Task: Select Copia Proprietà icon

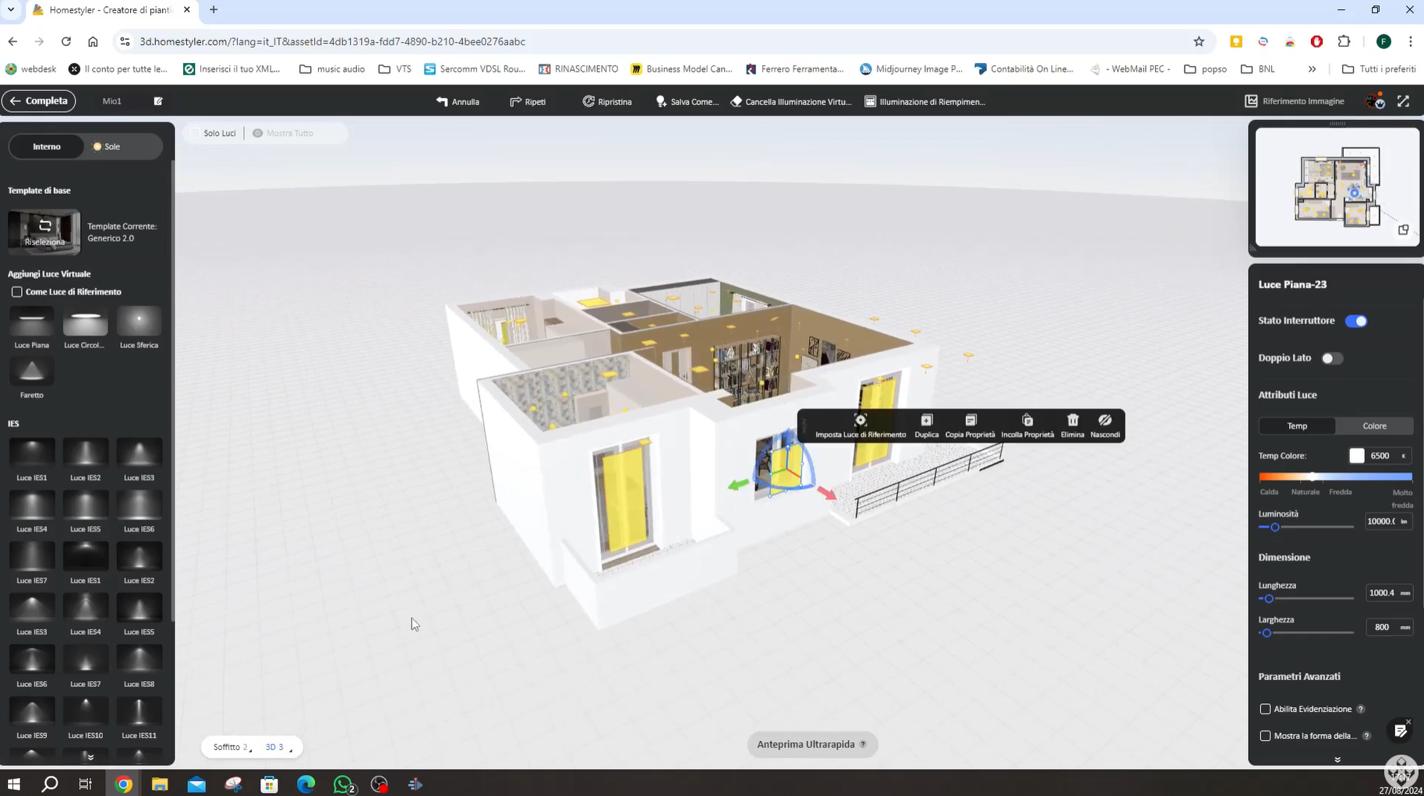Action: pyautogui.click(x=970, y=421)
